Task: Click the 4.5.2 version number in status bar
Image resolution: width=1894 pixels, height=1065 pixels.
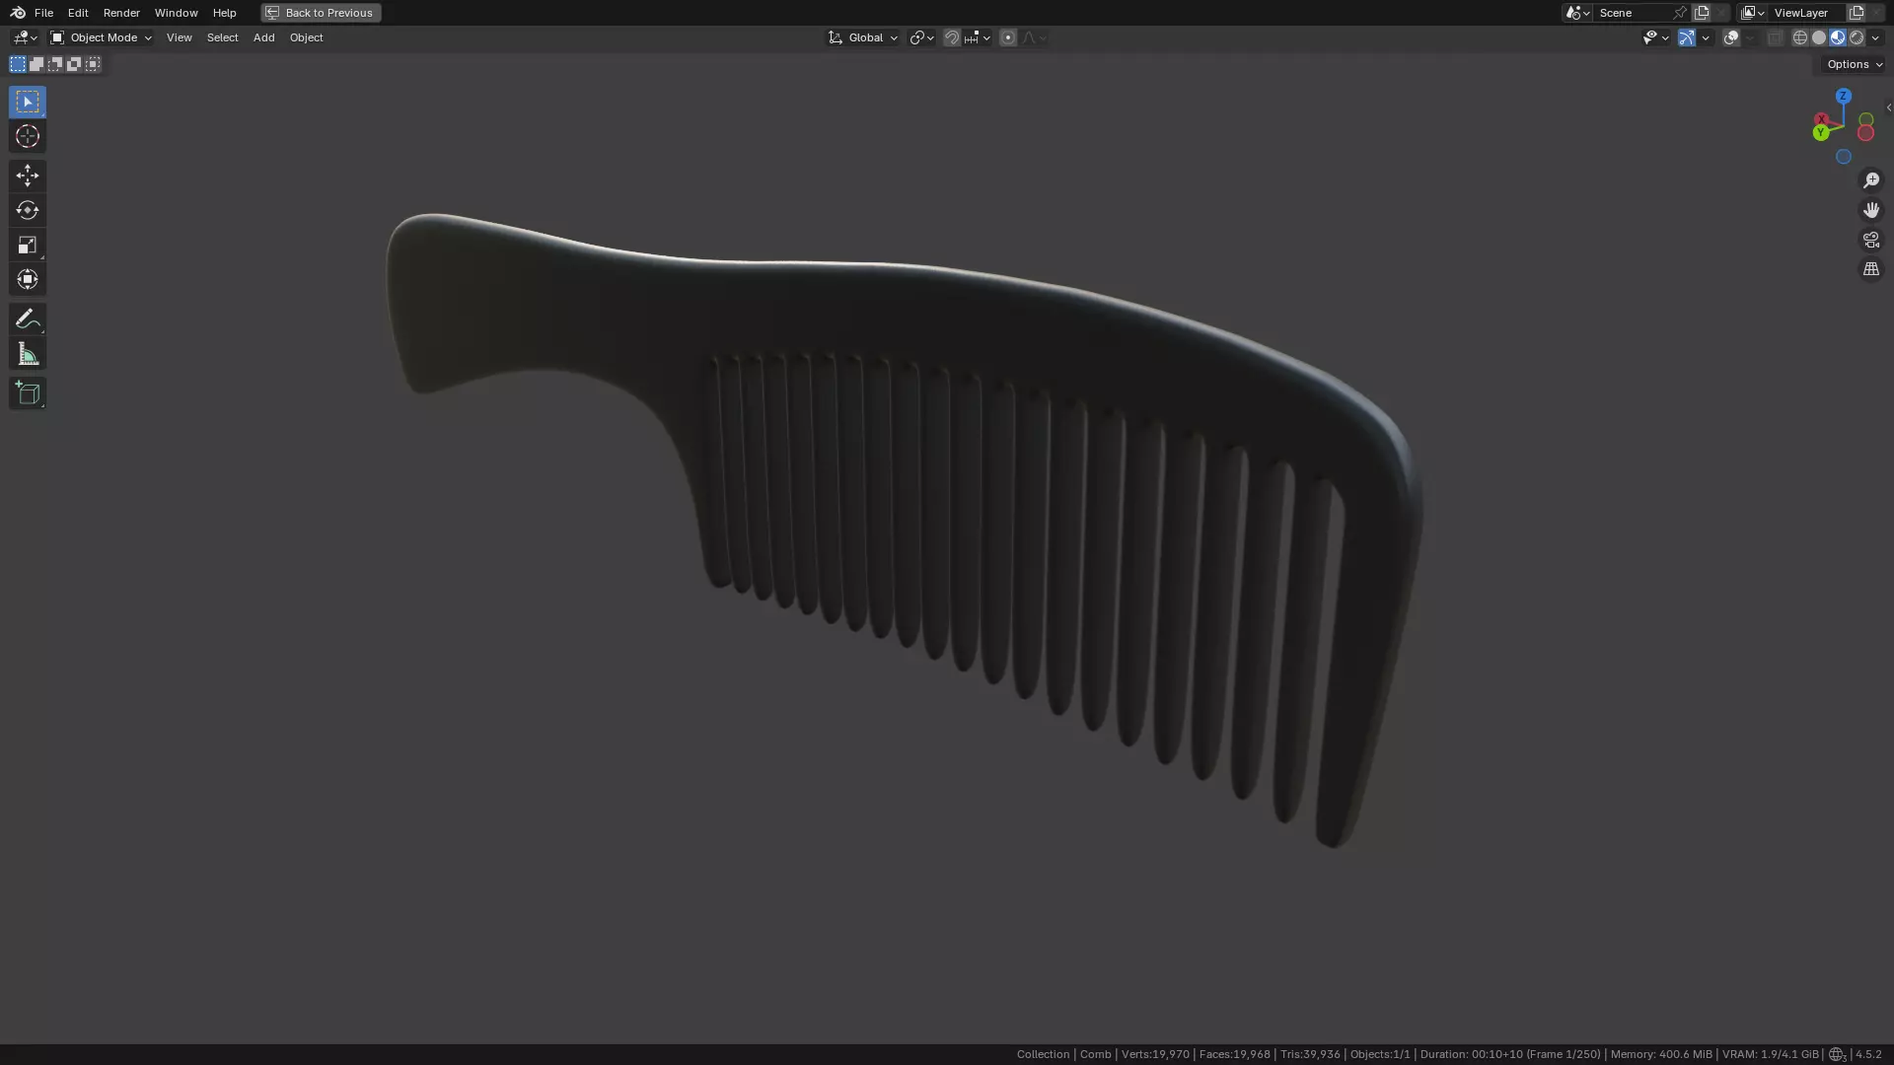Action: tap(1868, 1054)
